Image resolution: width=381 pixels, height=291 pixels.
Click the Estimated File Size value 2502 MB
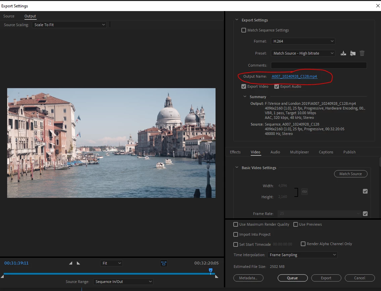[277, 267]
